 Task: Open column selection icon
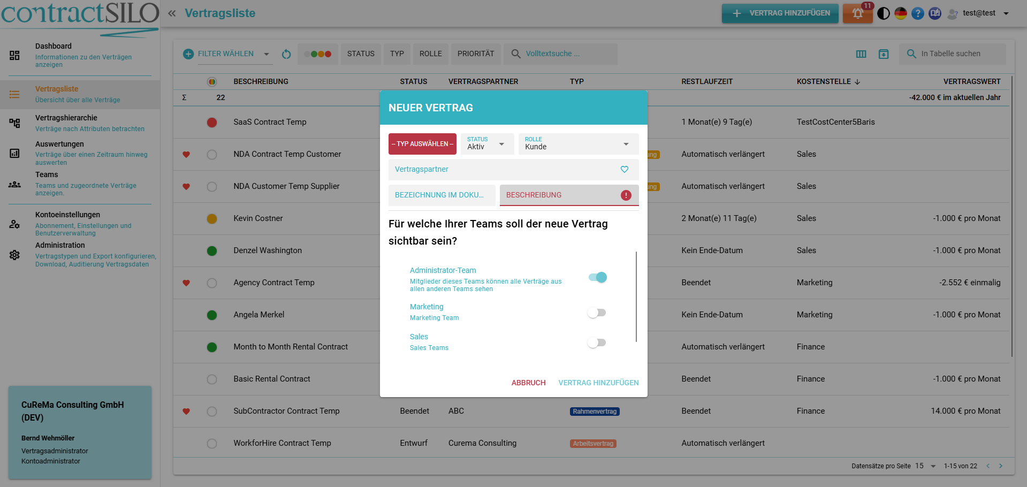tap(861, 54)
